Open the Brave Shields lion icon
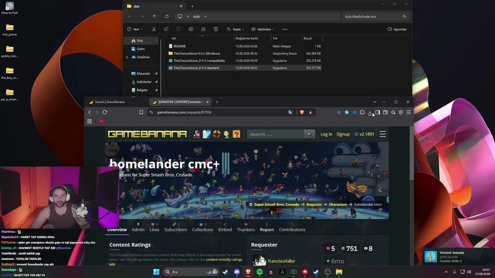The image size is (495, 278). [x=302, y=112]
